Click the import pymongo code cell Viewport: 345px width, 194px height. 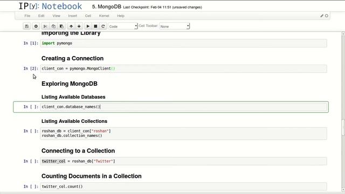[183, 43]
